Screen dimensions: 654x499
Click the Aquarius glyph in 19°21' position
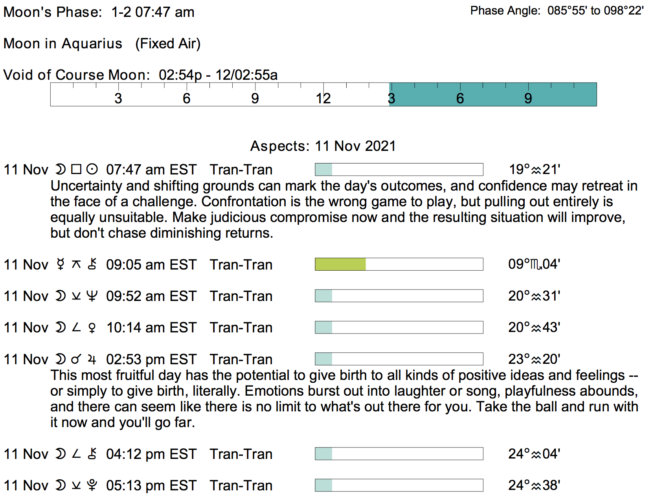[x=536, y=170]
